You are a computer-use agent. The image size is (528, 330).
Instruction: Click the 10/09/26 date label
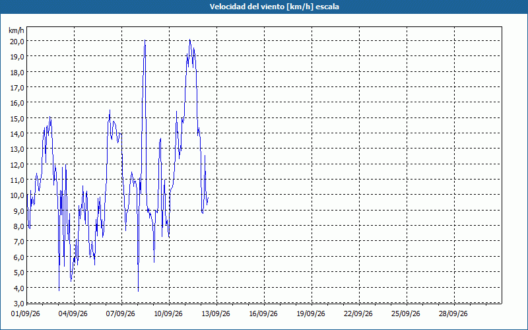pos(168,314)
